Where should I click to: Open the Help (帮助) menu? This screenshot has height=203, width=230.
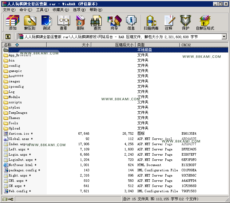click(96, 10)
